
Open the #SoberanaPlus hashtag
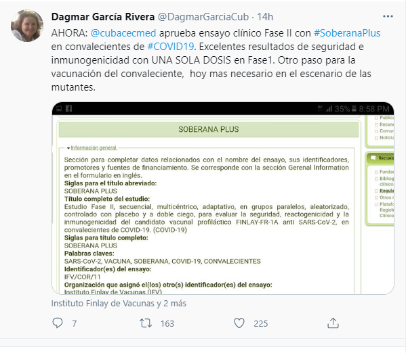(x=347, y=33)
